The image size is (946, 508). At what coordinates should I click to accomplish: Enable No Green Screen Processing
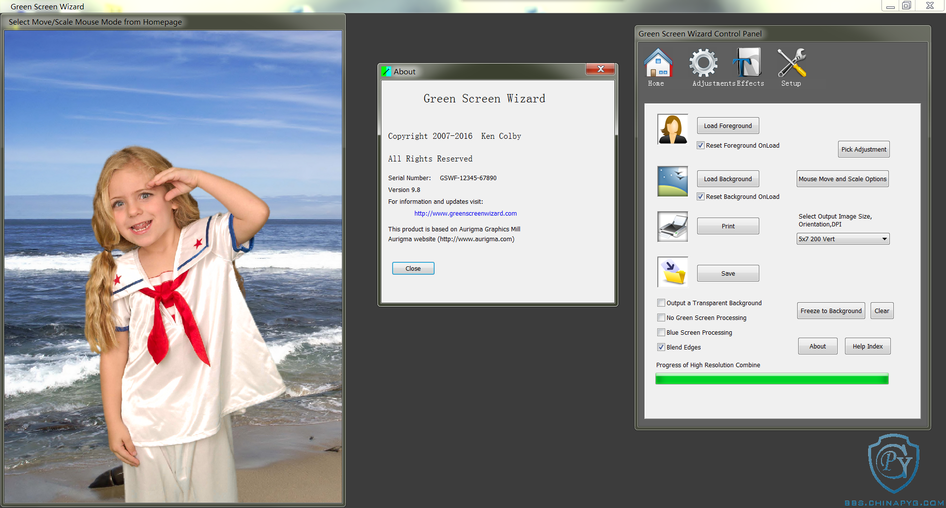(x=661, y=317)
